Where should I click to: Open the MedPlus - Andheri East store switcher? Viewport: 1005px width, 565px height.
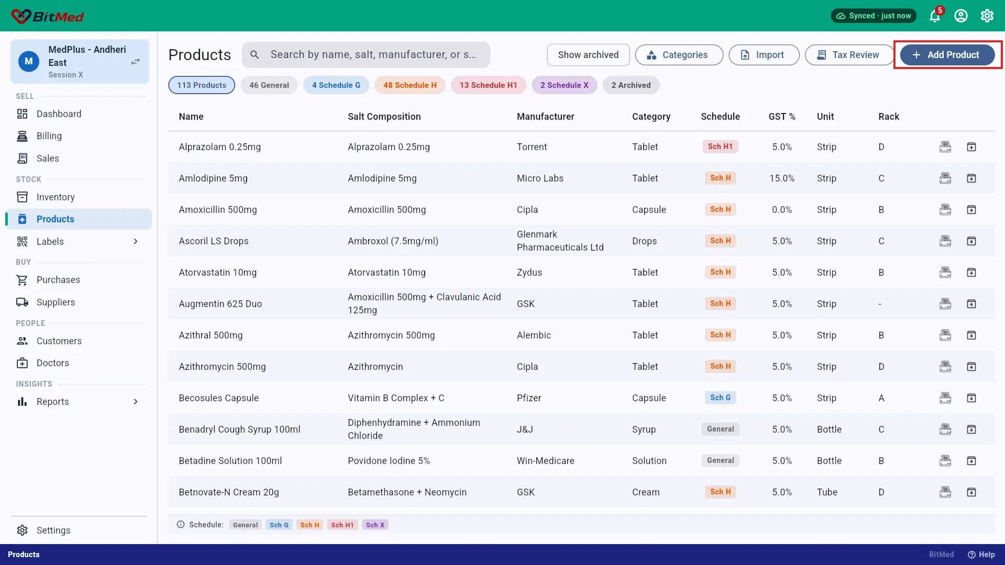(x=80, y=62)
